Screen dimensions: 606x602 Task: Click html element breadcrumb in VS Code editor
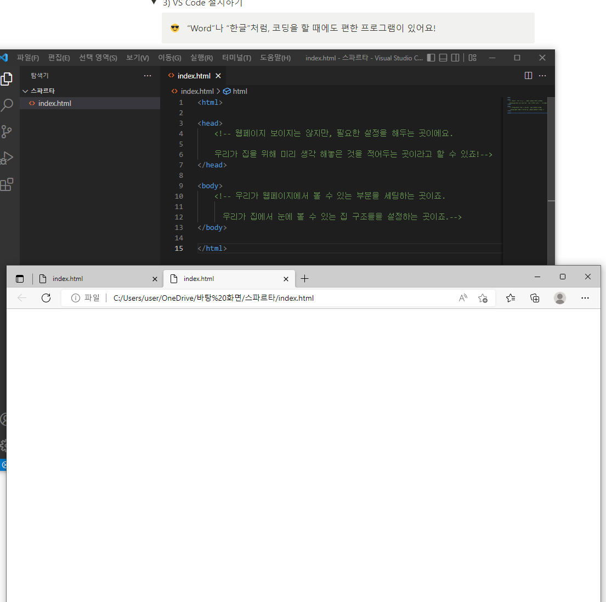coord(235,91)
